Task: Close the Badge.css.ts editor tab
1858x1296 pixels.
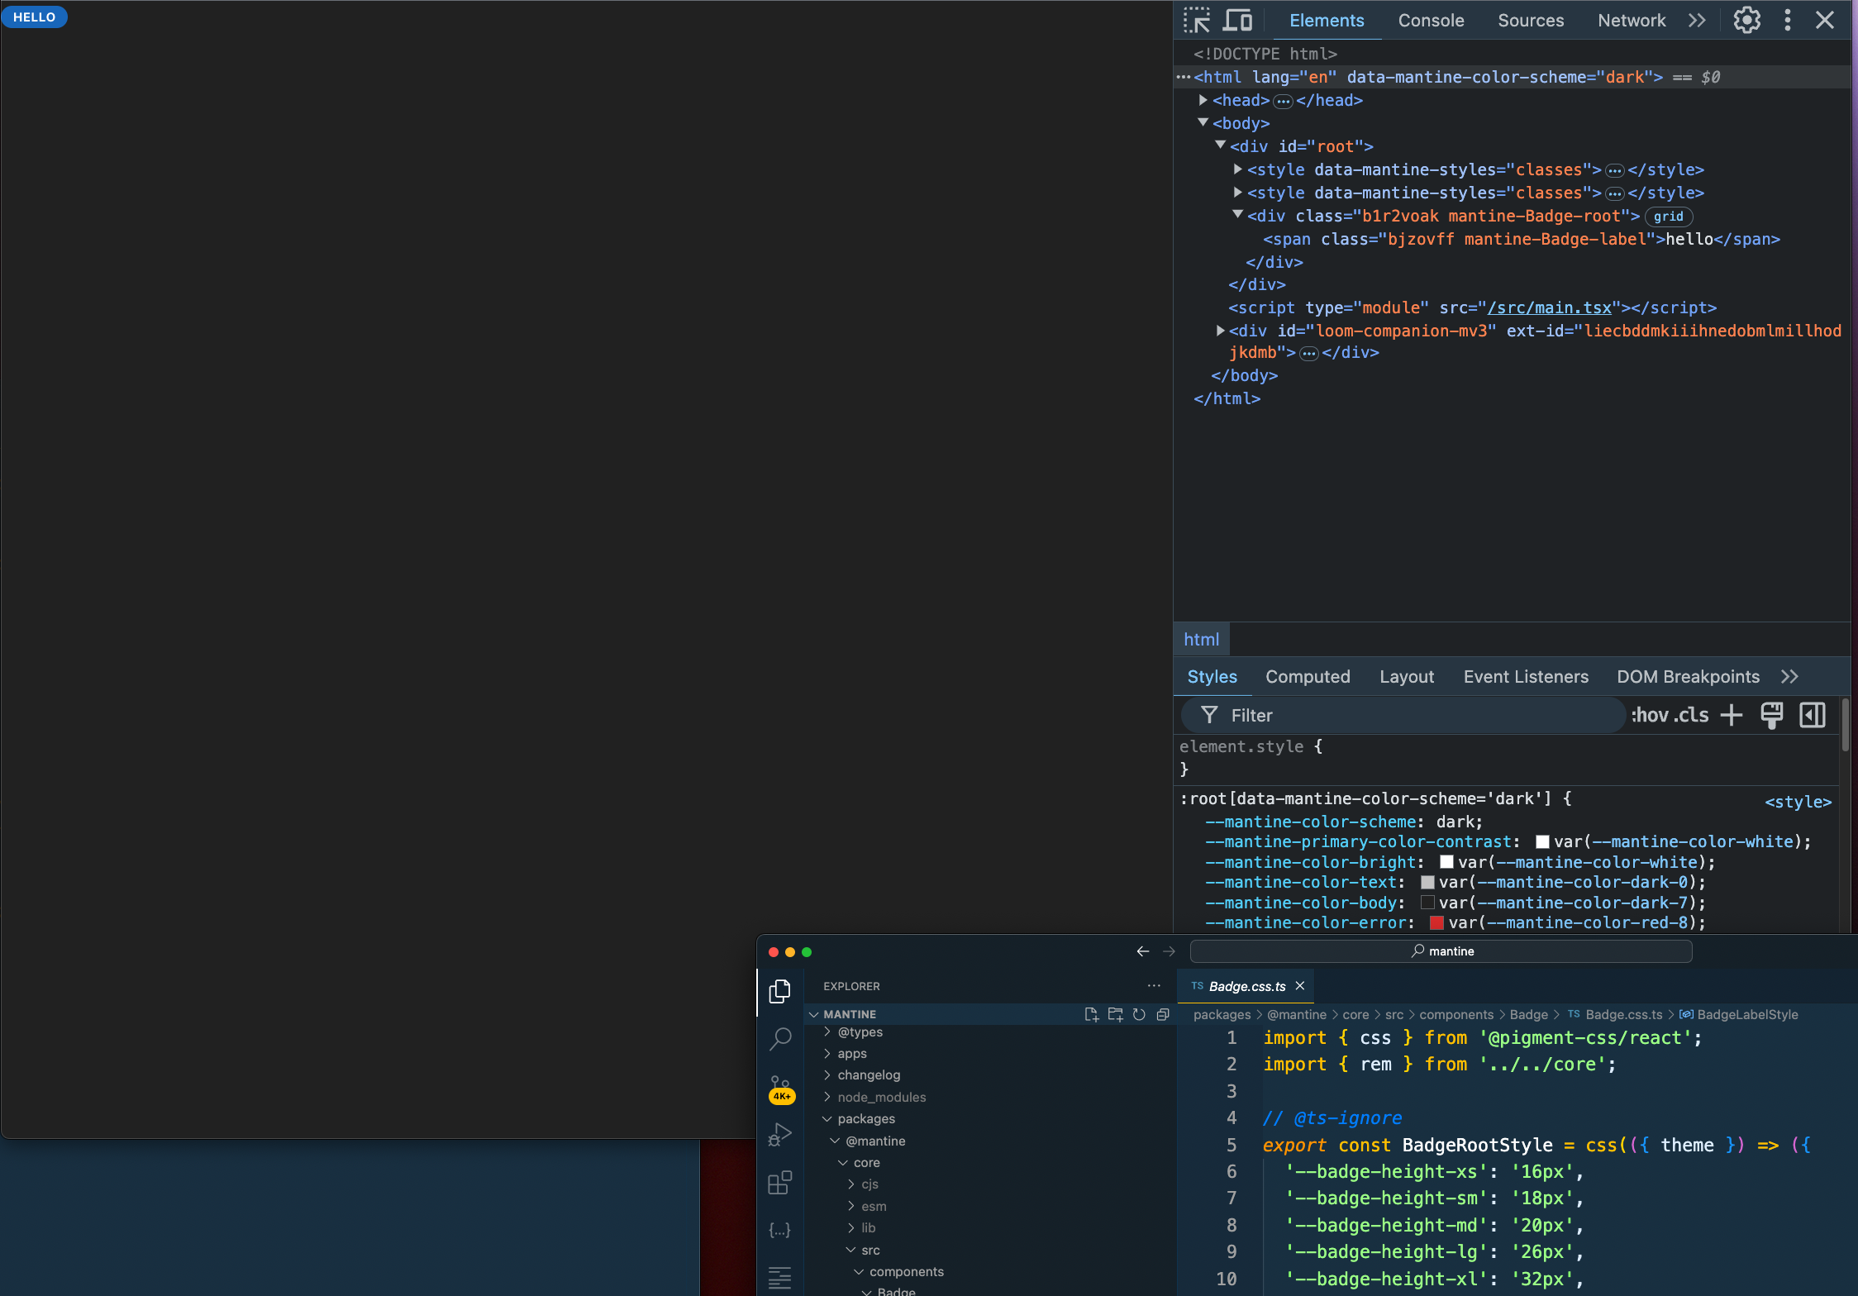Action: coord(1300,986)
